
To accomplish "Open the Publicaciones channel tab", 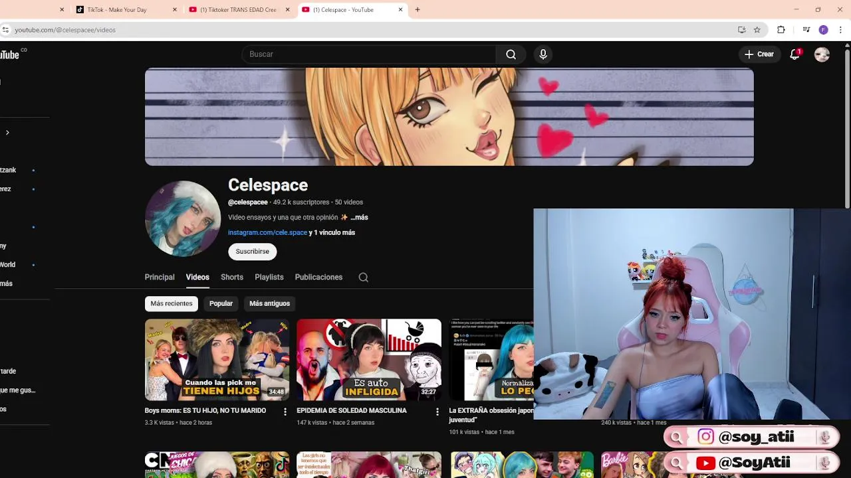I will click(318, 278).
